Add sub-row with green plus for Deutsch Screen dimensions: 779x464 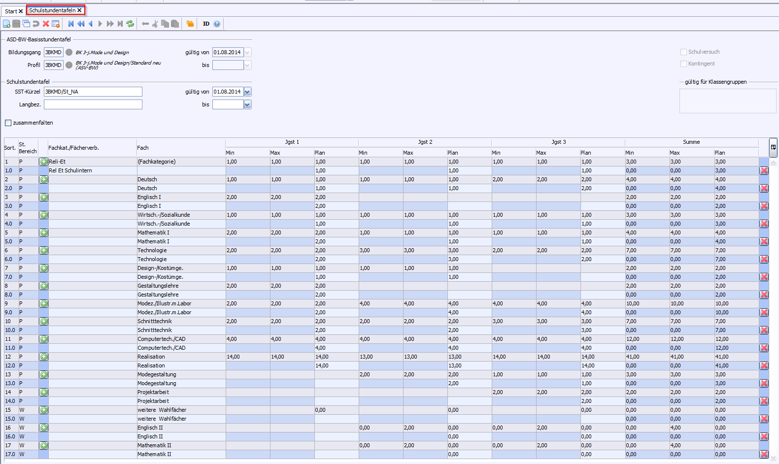point(44,179)
